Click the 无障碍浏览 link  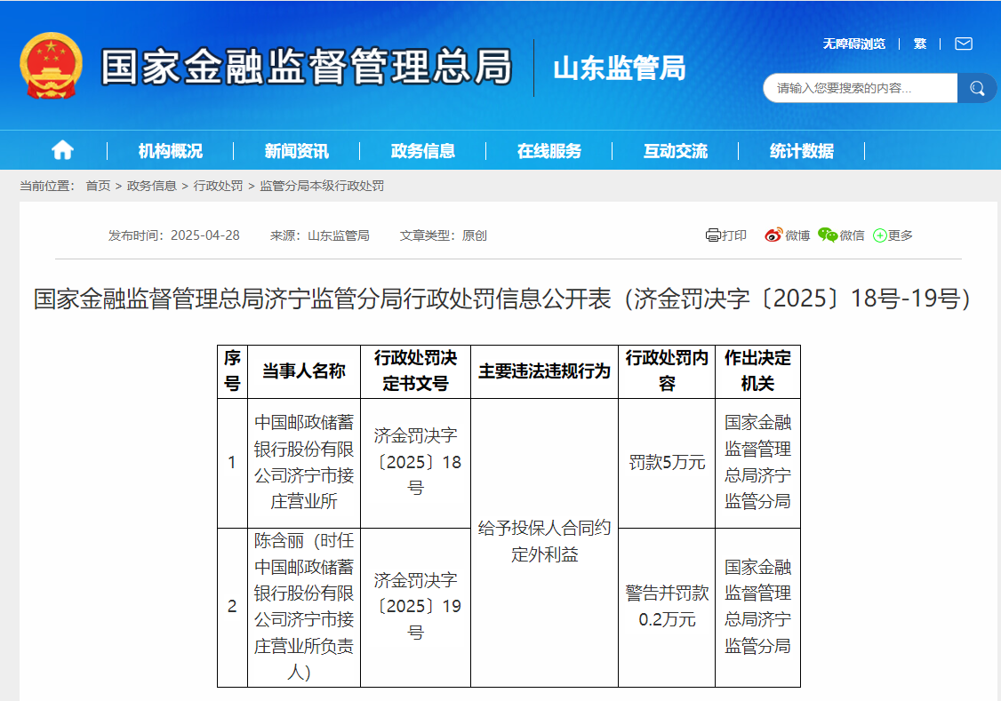854,44
